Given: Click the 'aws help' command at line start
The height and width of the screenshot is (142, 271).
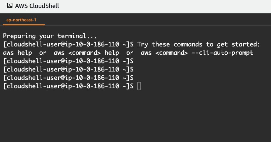Looking at the screenshot, I should pos(17,52).
